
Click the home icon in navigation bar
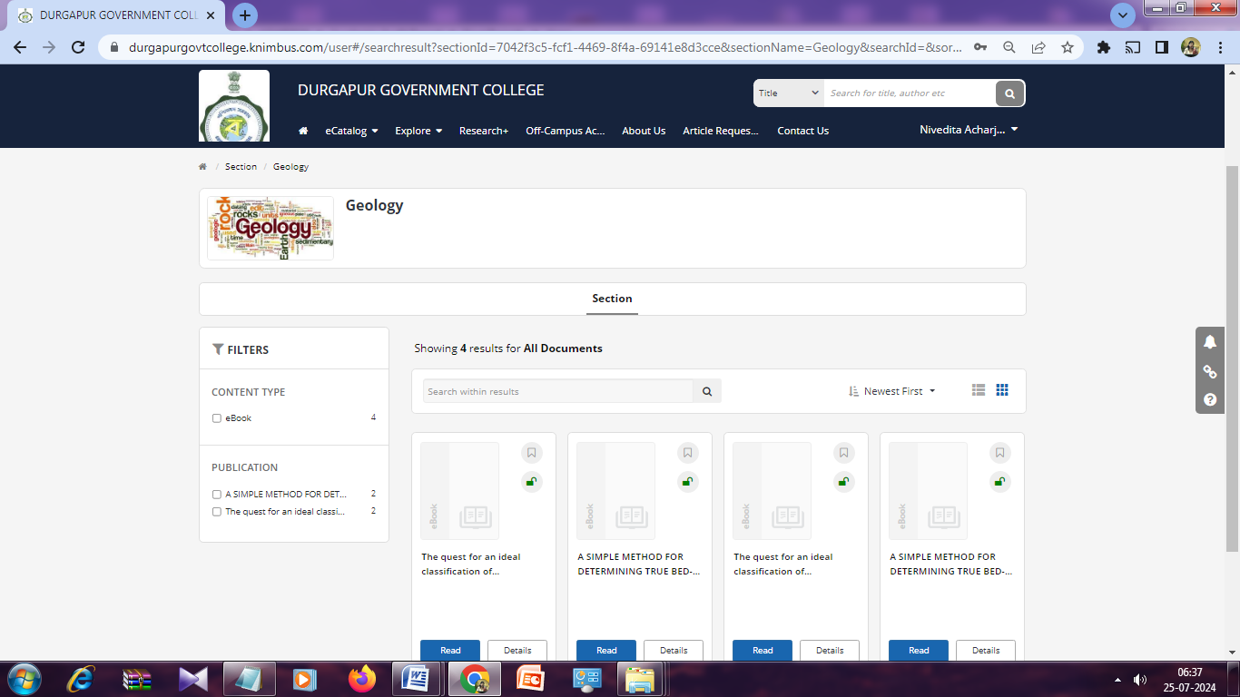click(303, 131)
